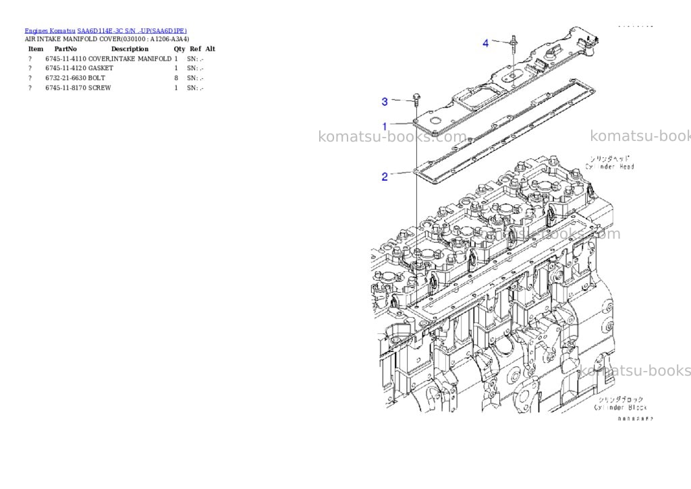Click the quantity 8 for BOLT
The width and height of the screenshot is (691, 489).
click(x=176, y=78)
